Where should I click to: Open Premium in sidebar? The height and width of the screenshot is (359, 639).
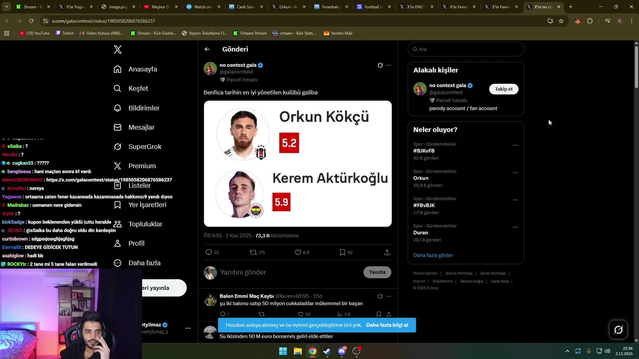click(134, 166)
